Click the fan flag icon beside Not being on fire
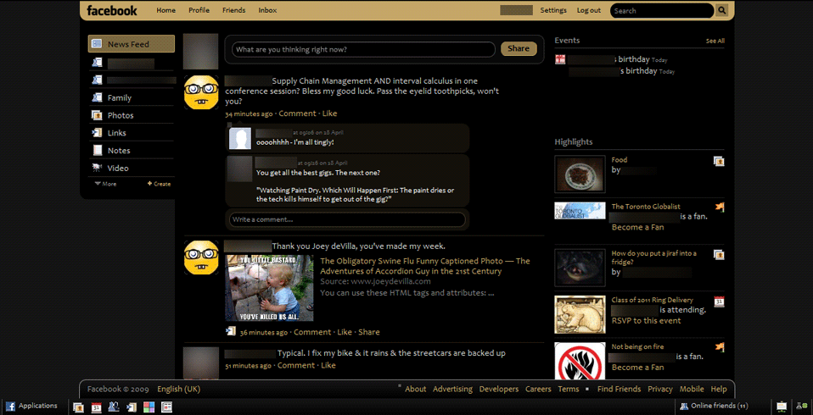The width and height of the screenshot is (813, 415). [719, 347]
